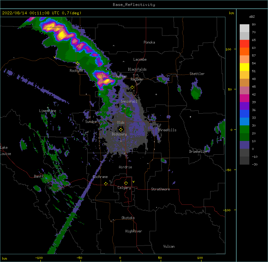This screenshot has width=268, height=262.
Task: Click the Airdrie label
Action: 126,167
